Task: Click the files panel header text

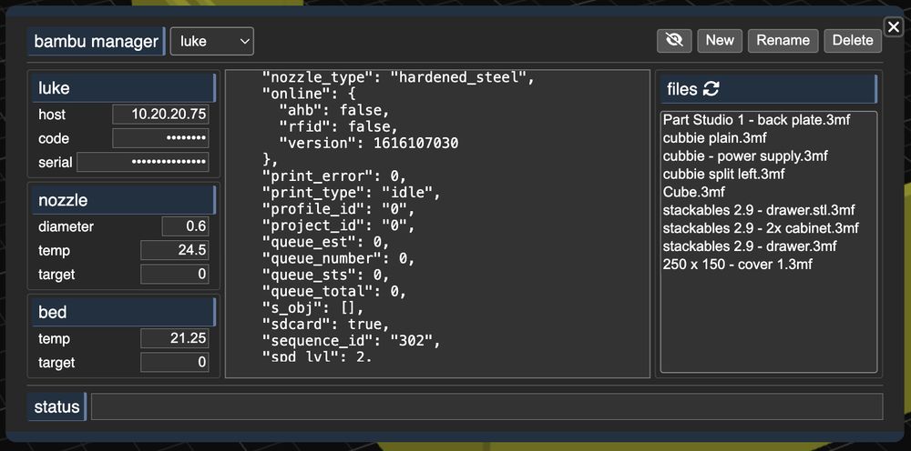Action: pos(682,89)
